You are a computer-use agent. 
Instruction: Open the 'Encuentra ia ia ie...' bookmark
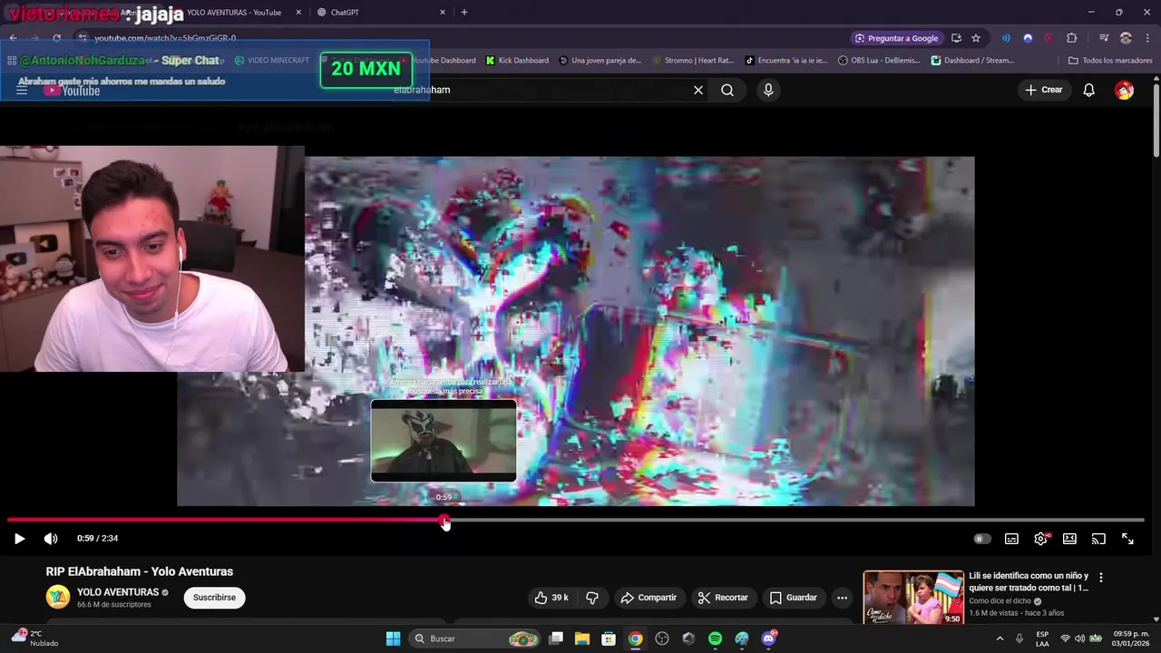(785, 61)
